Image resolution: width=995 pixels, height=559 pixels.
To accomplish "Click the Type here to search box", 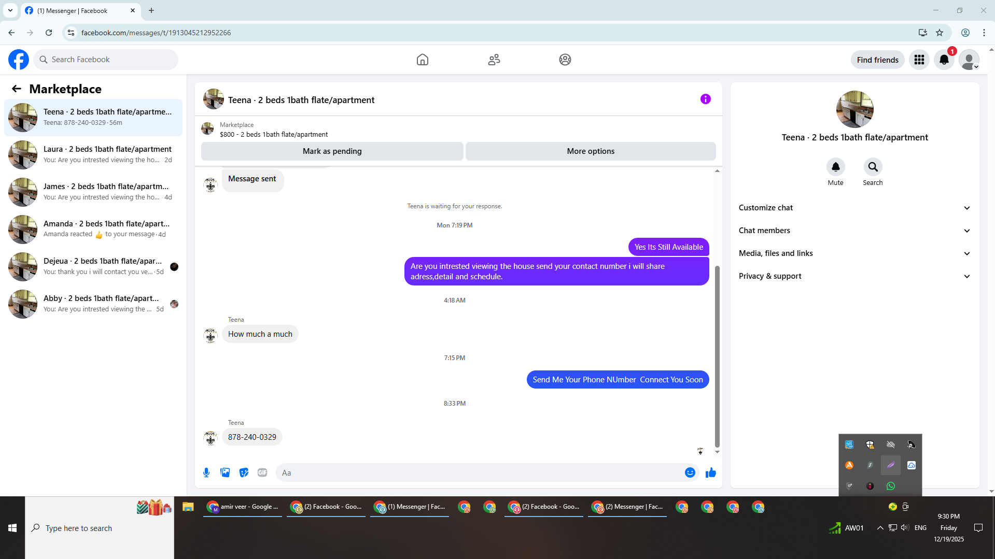I will point(100,528).
